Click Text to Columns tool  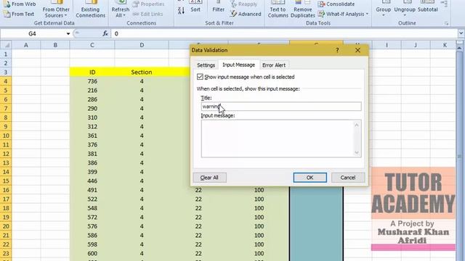pyautogui.click(x=278, y=9)
